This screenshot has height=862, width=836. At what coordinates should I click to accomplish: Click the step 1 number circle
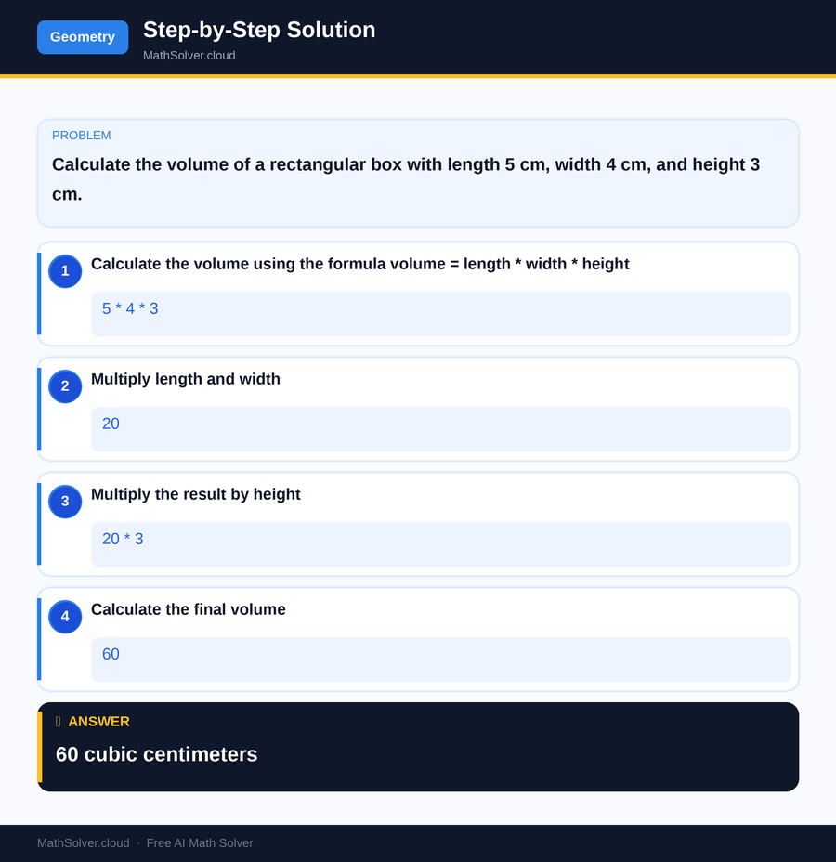[x=65, y=271]
